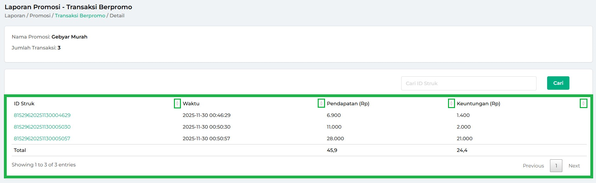The height and width of the screenshot is (183, 596).
Task: Toggle sort icon on Pendapatan (Rp) column
Action: 451,104
